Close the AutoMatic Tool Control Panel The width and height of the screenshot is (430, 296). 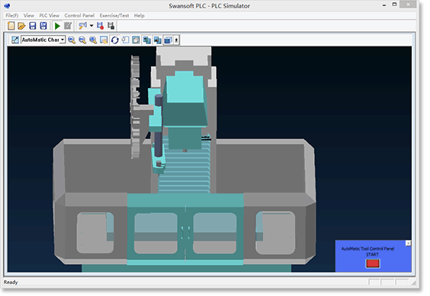click(408, 243)
